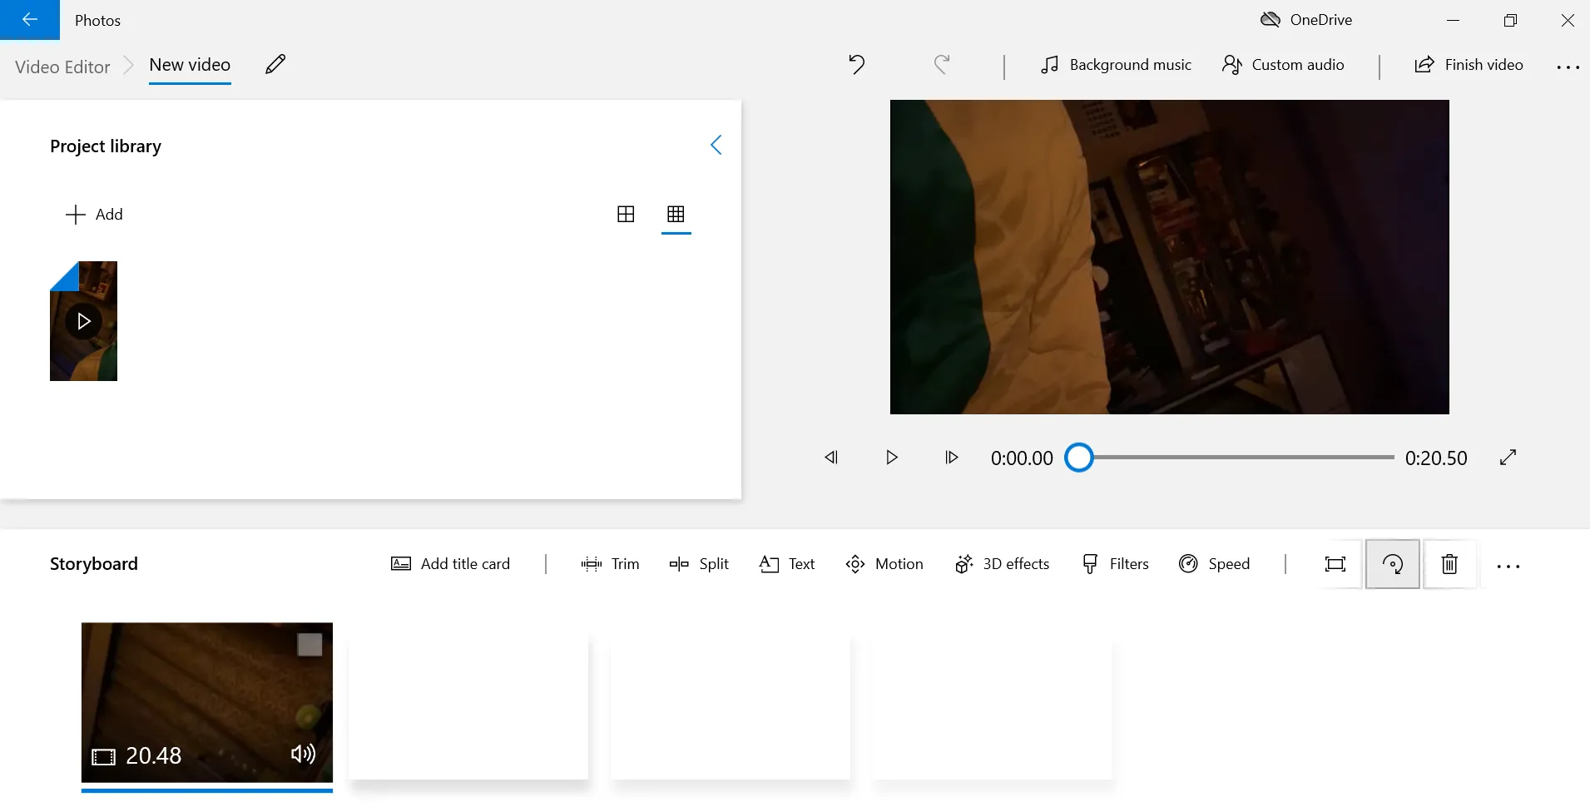Click the video preview frame

pos(1169,257)
